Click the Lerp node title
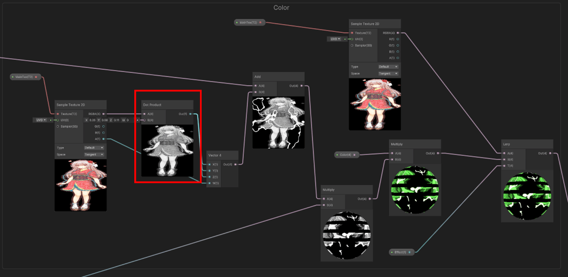Viewport: 568px width, 277px height. [x=507, y=144]
